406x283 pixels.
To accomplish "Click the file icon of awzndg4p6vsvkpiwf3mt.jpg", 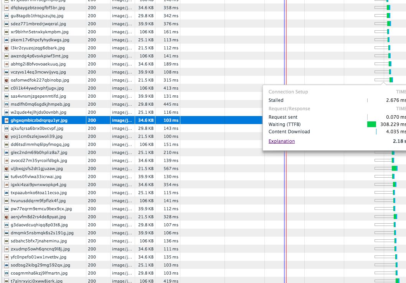I will click(x=7, y=56).
